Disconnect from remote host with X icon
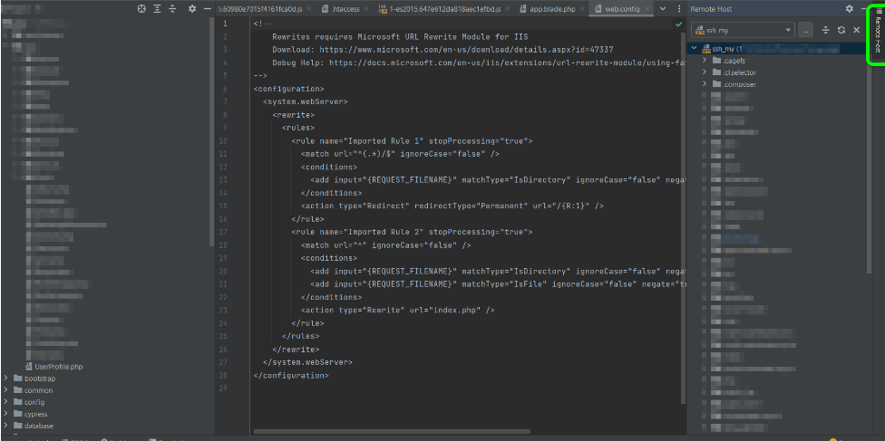This screenshot has width=885, height=441. click(856, 30)
